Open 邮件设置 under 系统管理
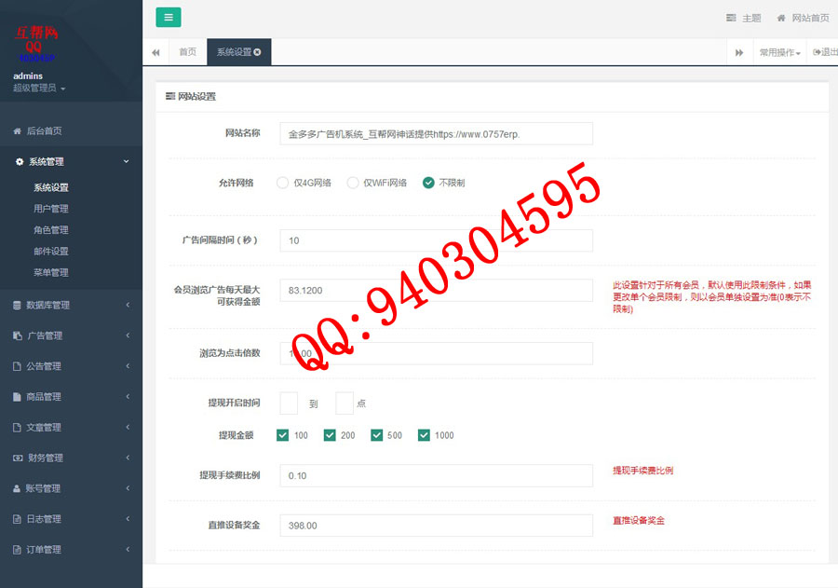 point(51,252)
